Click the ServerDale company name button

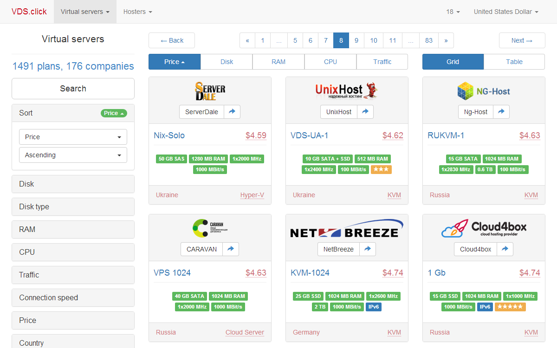201,112
